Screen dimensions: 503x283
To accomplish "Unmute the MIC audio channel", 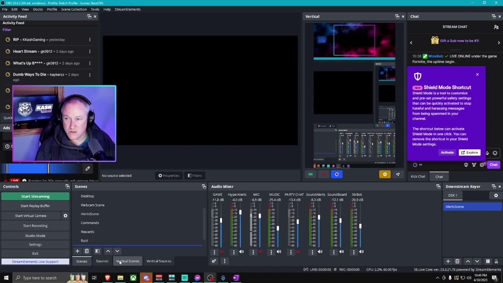I will 261,252.
